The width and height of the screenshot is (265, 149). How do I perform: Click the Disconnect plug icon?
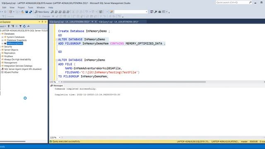(x=13, y=26)
